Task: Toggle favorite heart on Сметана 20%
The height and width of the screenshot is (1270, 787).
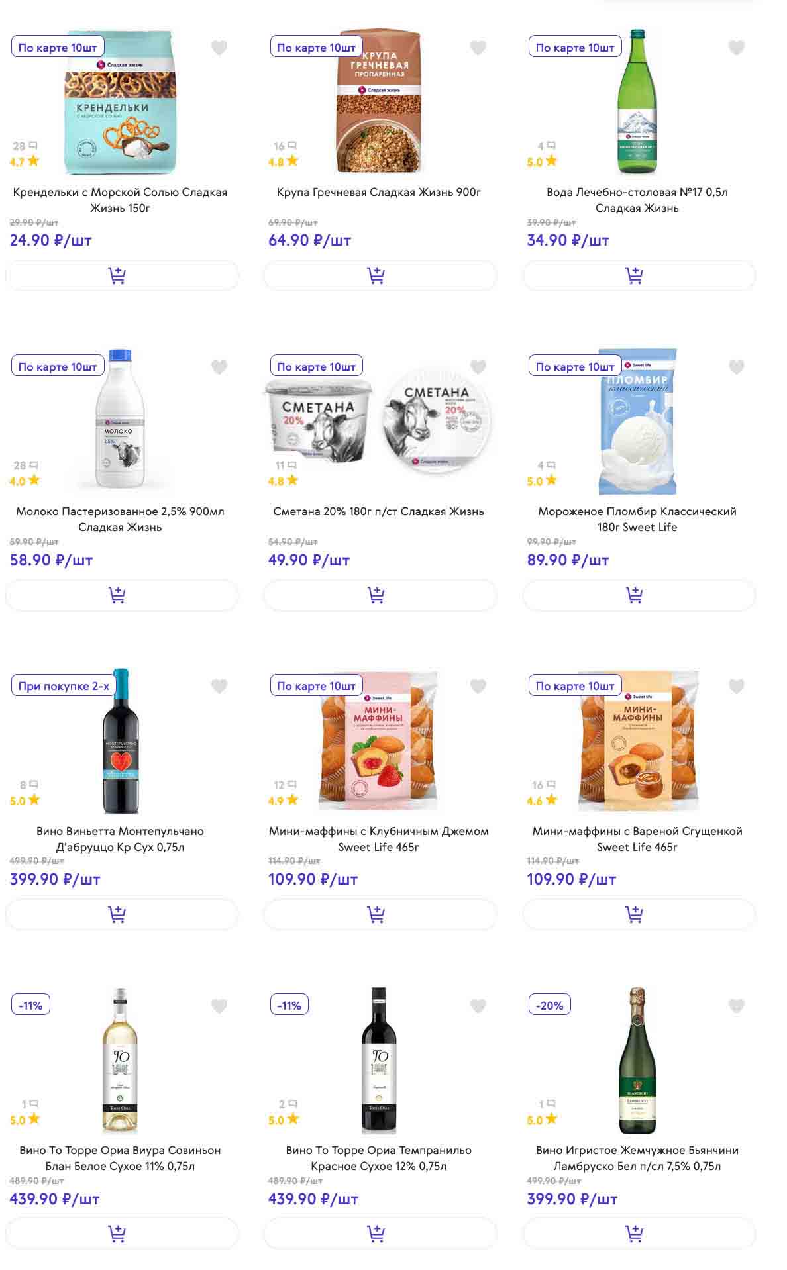Action: point(478,367)
